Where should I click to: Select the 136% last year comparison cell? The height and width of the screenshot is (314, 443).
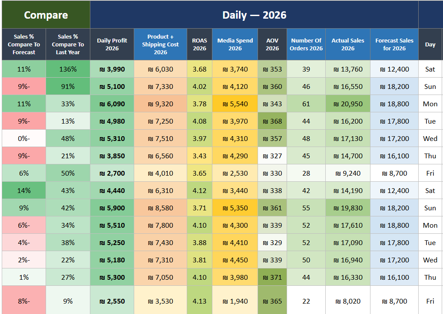click(x=68, y=69)
